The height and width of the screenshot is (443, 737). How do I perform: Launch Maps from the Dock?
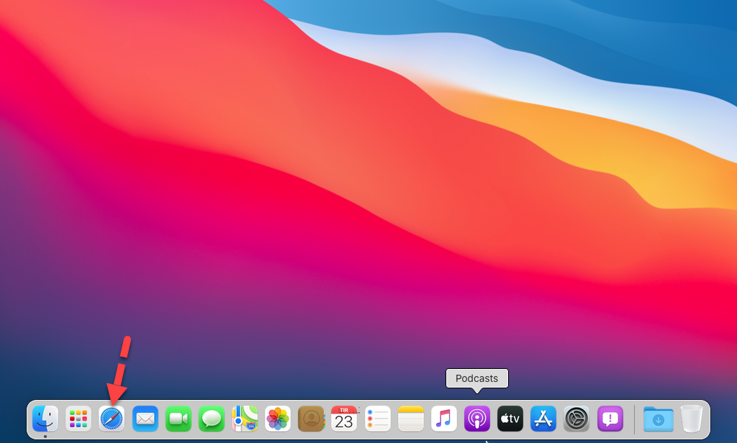[x=245, y=418]
